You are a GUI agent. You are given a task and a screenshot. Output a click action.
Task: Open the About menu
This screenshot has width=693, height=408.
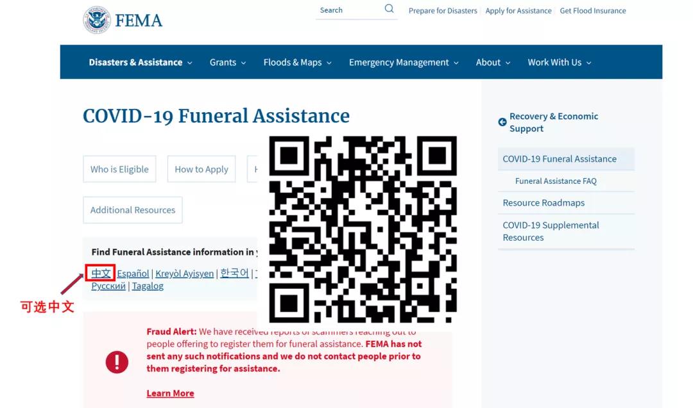493,62
